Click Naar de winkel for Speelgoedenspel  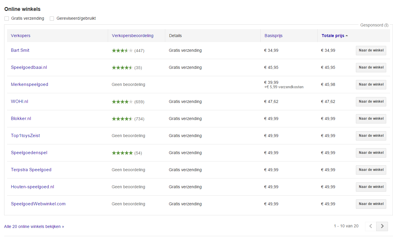371,153
